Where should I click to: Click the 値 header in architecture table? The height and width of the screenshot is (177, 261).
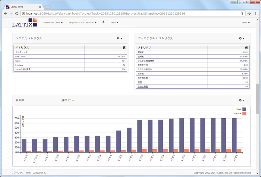[246, 48]
